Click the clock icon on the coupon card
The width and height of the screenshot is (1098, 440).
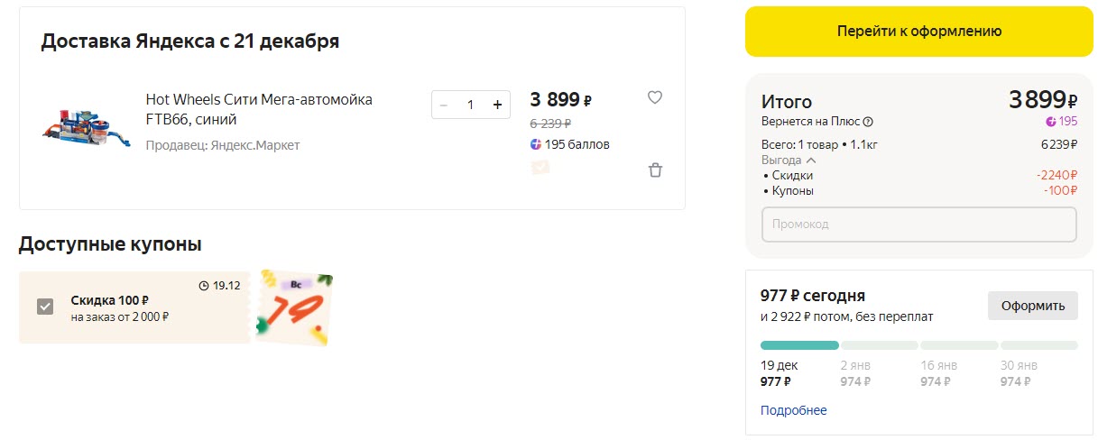click(203, 285)
